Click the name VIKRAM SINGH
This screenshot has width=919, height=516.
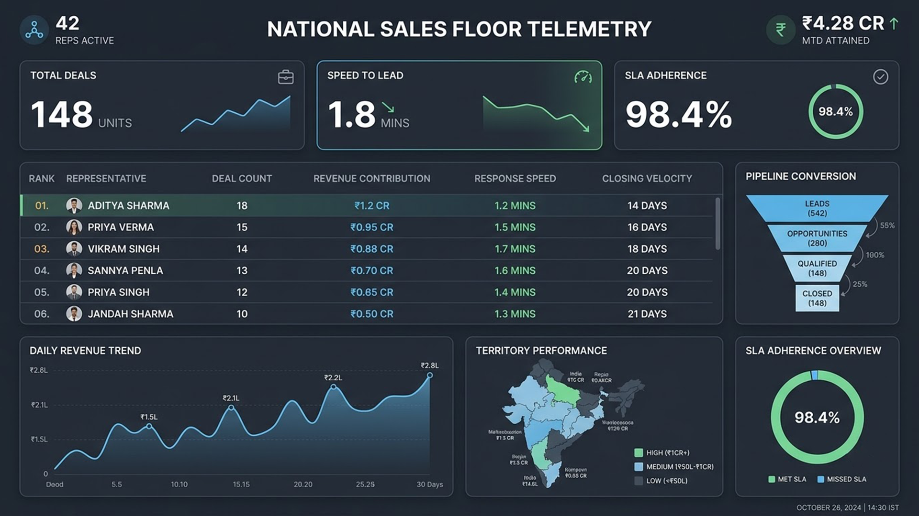pyautogui.click(x=123, y=248)
